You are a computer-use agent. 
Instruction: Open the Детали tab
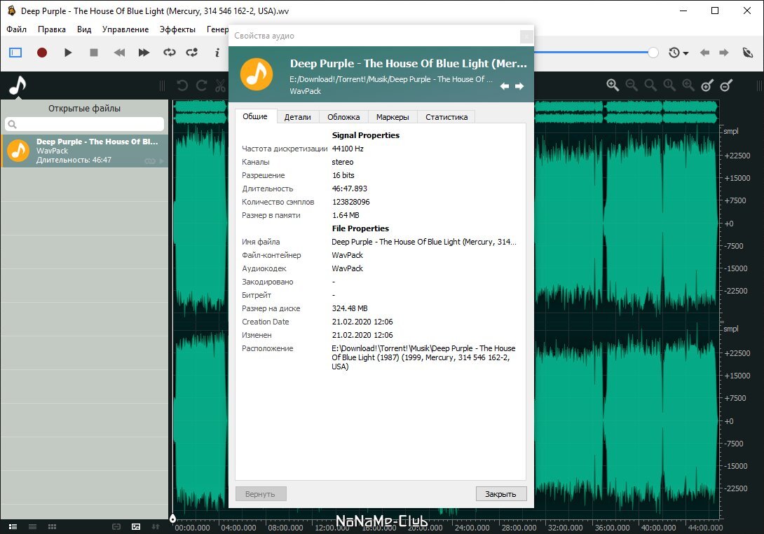(297, 117)
